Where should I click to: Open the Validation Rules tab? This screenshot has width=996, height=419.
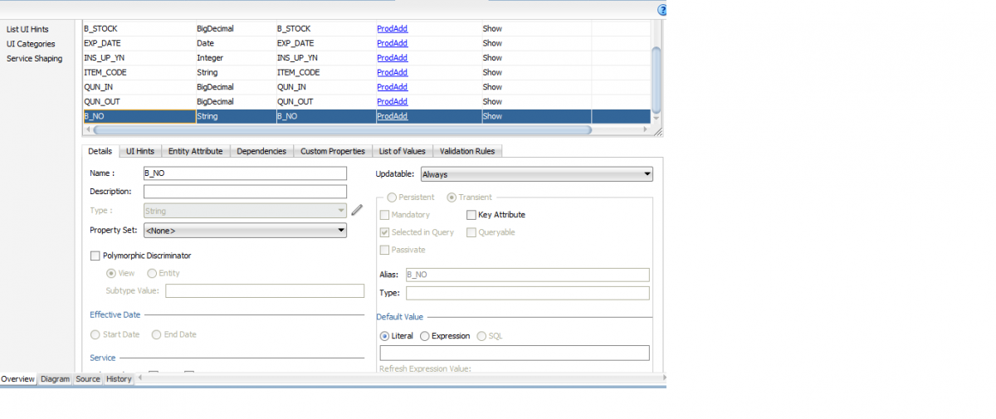pos(467,151)
